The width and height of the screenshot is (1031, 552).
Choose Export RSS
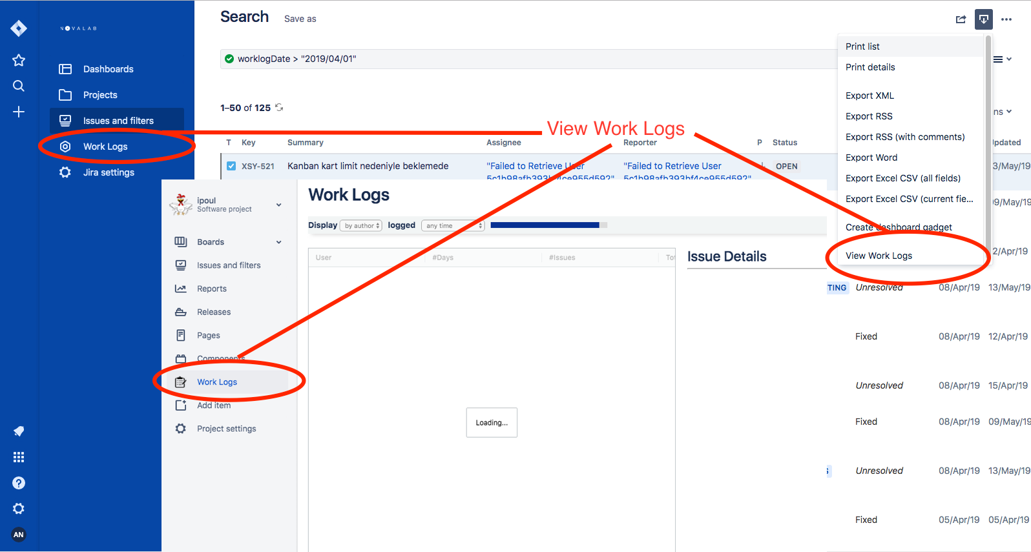pyautogui.click(x=911, y=116)
